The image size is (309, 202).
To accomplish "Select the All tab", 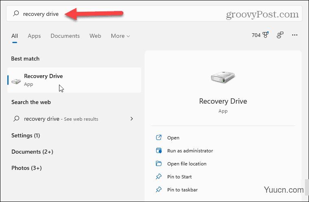I will click(x=15, y=36).
